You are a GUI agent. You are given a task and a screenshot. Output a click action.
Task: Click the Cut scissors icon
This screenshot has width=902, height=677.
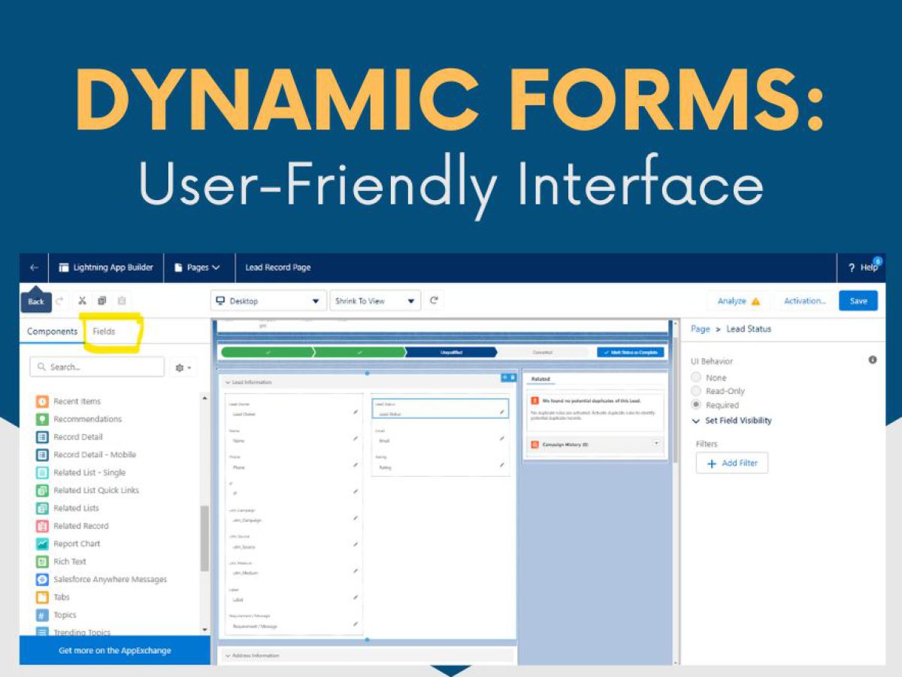pos(82,301)
